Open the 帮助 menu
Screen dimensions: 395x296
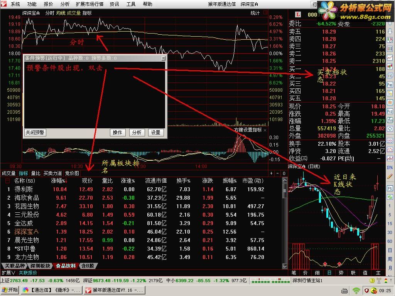(147, 4)
